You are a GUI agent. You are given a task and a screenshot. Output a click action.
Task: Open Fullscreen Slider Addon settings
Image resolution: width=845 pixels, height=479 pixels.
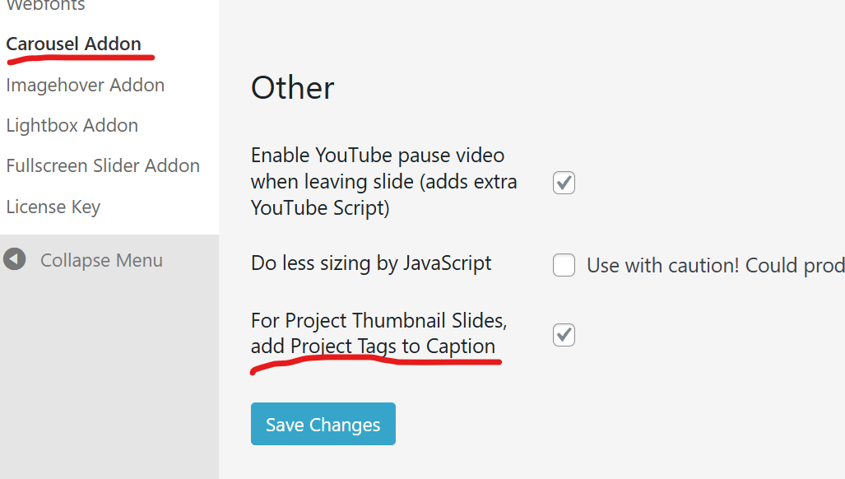103,165
